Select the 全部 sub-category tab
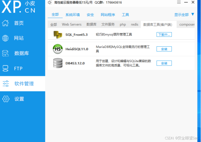 53,24
